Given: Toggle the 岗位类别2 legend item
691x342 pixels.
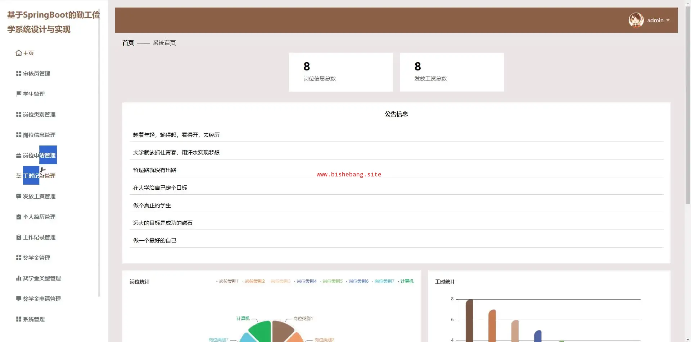Looking at the screenshot, I should tap(253, 281).
